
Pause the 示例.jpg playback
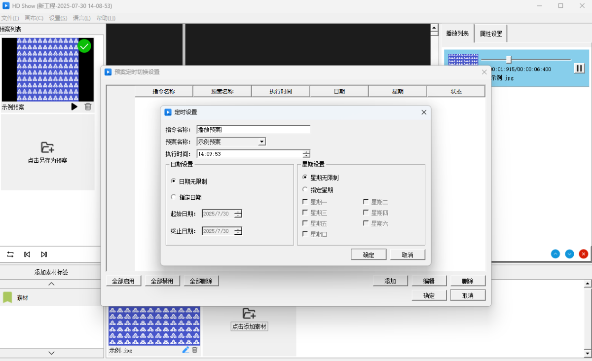click(x=579, y=69)
